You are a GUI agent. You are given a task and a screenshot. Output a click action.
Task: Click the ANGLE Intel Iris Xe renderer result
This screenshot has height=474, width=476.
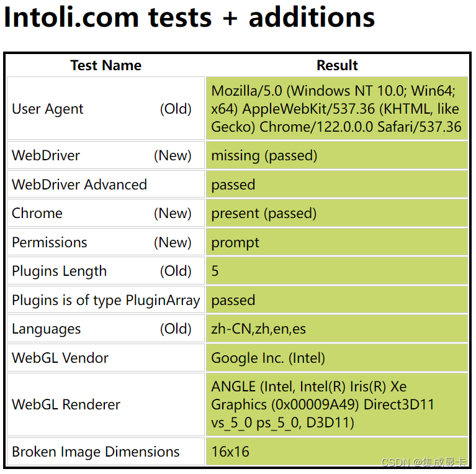coord(337,404)
